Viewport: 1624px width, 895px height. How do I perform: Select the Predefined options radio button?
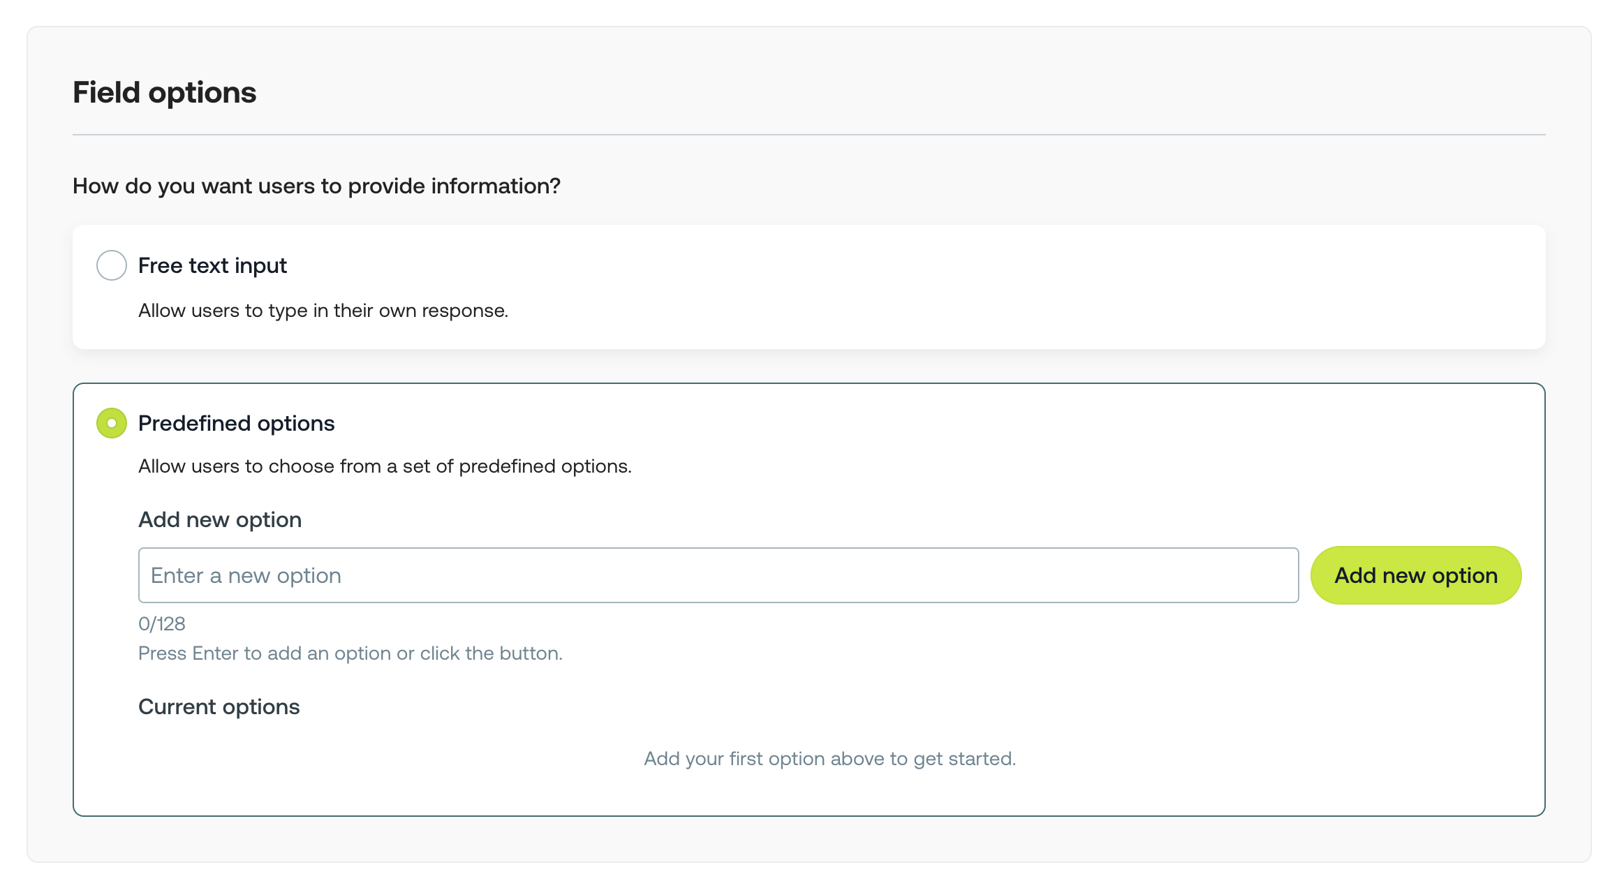112,423
